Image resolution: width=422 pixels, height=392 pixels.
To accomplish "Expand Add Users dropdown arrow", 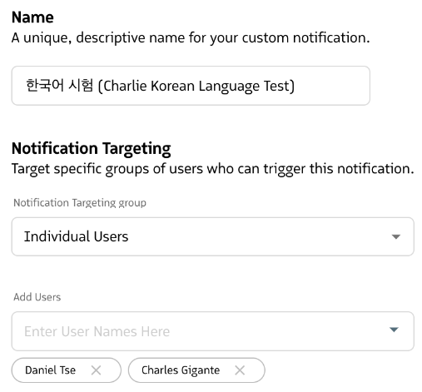I will point(394,330).
